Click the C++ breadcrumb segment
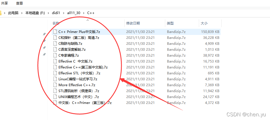 point(91,13)
